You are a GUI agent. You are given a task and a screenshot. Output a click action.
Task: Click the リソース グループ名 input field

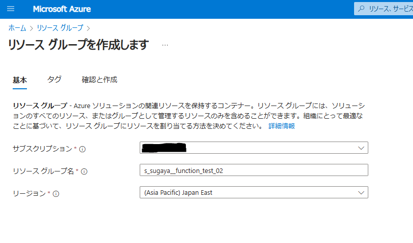point(254,170)
